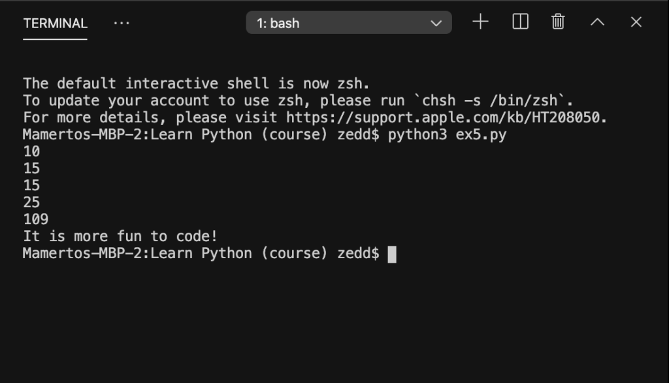
Task: Switch to the TERMINAL tab
Action: coord(56,24)
